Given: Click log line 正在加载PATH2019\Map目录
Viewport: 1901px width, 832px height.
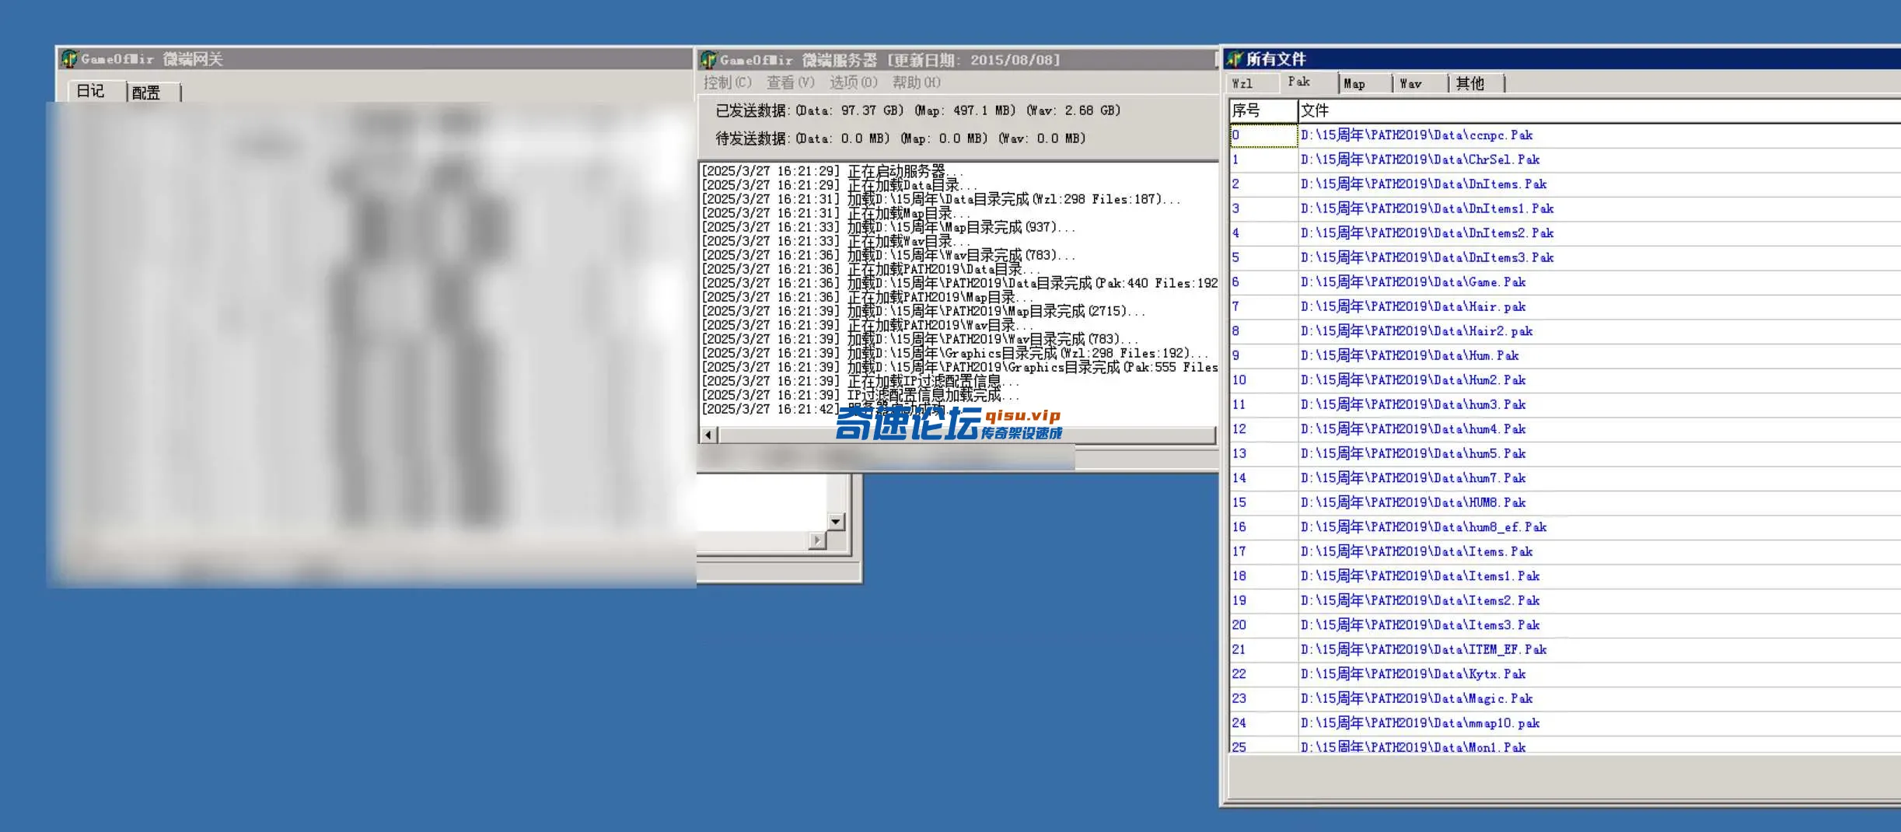Looking at the screenshot, I should [x=868, y=297].
